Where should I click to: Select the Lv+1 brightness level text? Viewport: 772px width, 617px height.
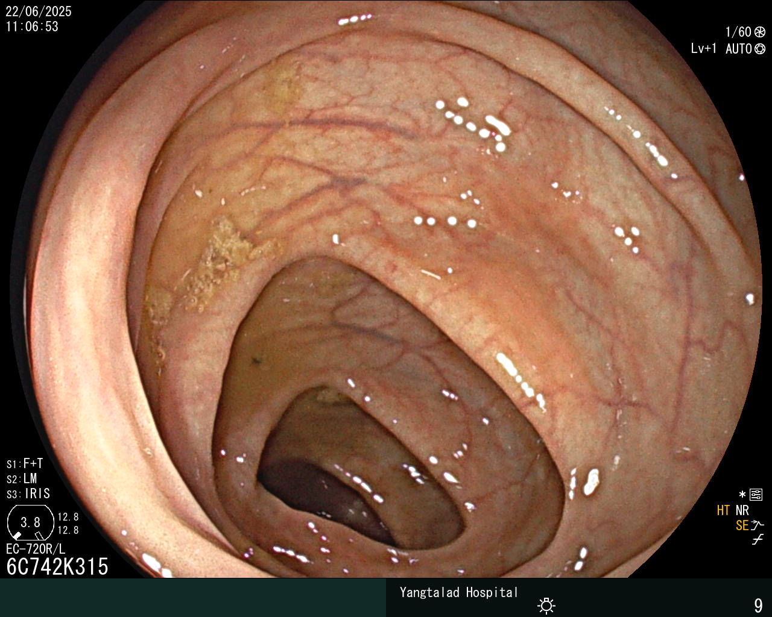[x=704, y=49]
